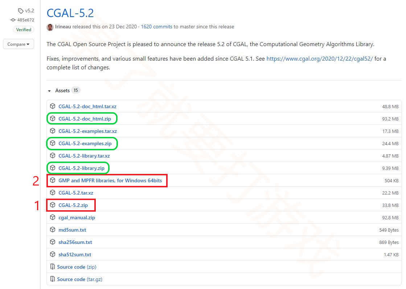
Task: Open Source code (tar.gz)
Action: [79, 279]
